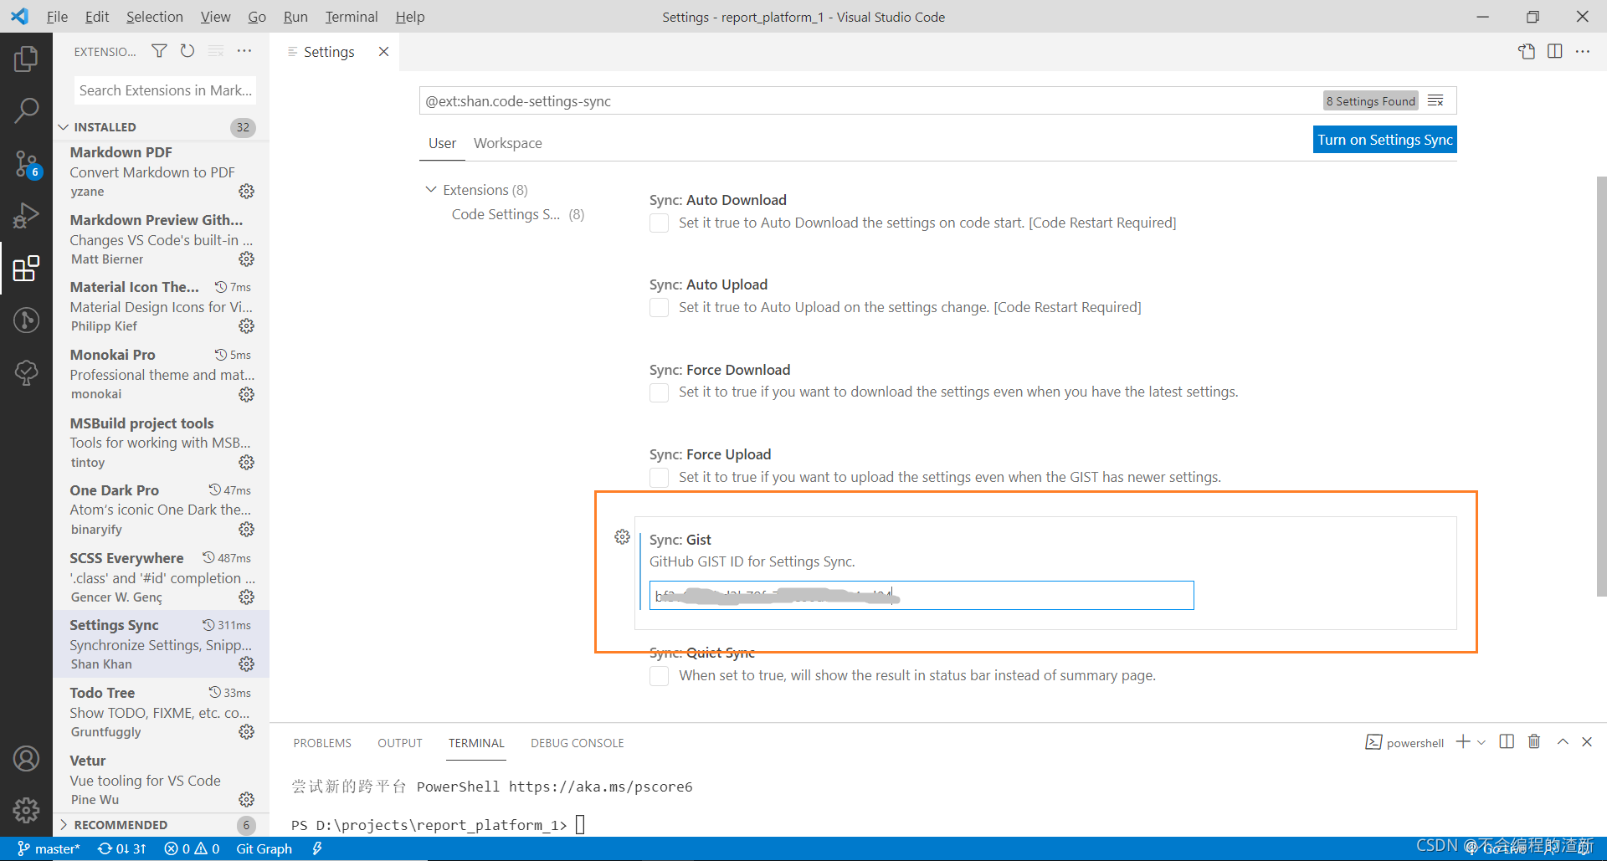The height and width of the screenshot is (861, 1607).
Task: Click Turn on Settings Sync button
Action: pos(1385,140)
